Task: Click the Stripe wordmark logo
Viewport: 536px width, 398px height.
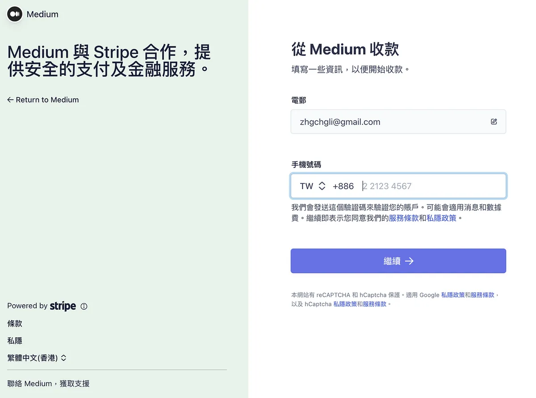Action: click(63, 306)
